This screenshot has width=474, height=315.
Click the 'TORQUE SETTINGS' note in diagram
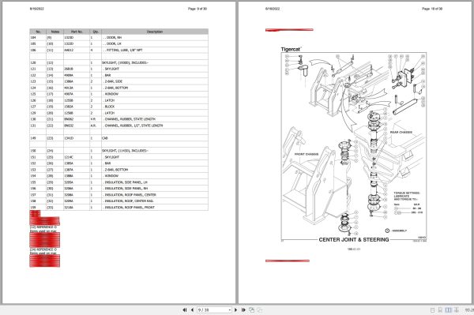click(407, 193)
